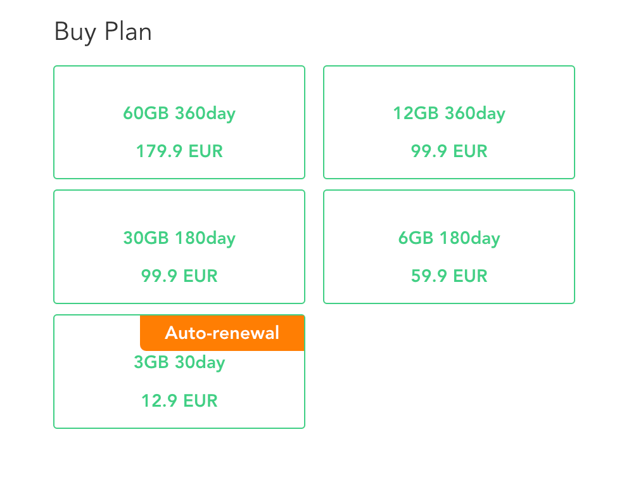Click the 30GB 180day label text
This screenshot has width=636, height=503.
pyautogui.click(x=179, y=238)
